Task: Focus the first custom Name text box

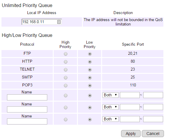Action: pos(27,97)
